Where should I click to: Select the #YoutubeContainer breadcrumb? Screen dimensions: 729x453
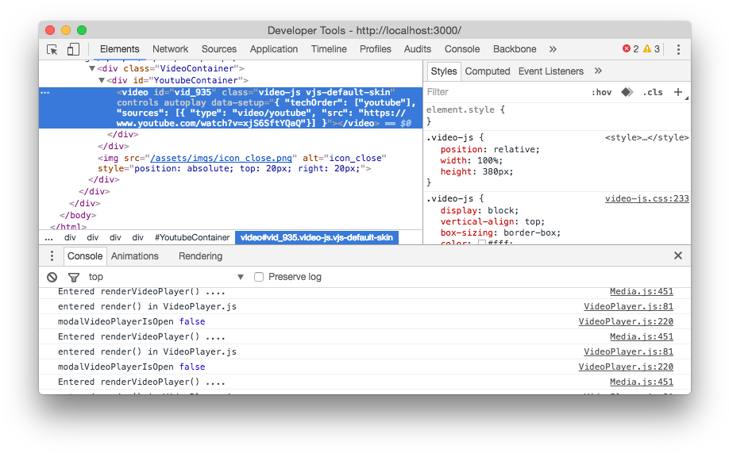(192, 237)
